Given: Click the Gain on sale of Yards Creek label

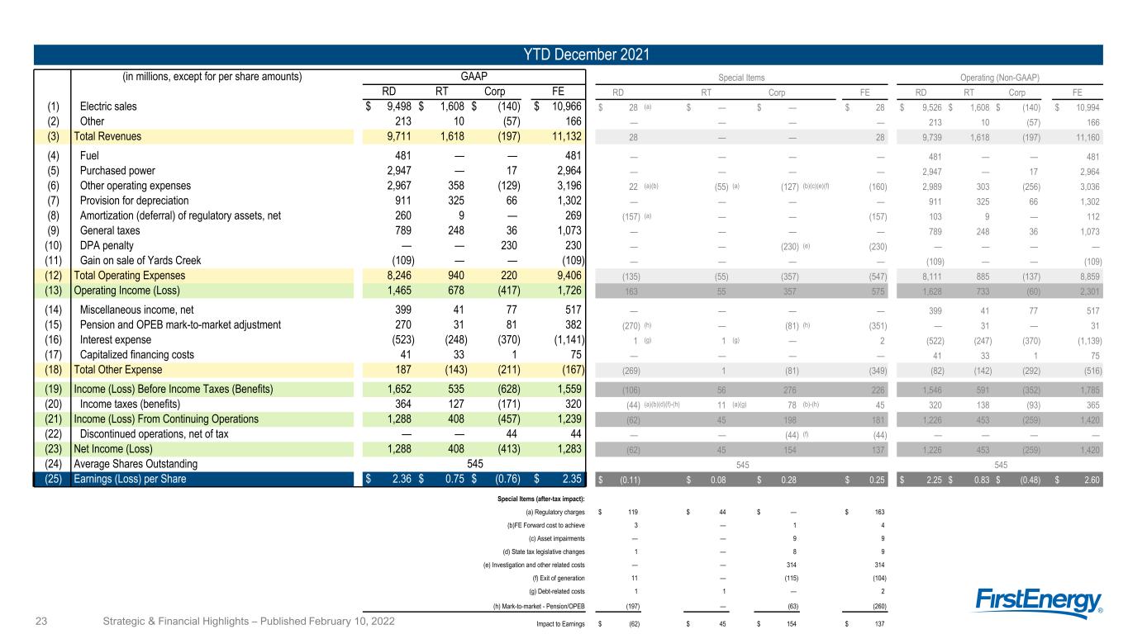Looking at the screenshot, I should (x=140, y=260).
